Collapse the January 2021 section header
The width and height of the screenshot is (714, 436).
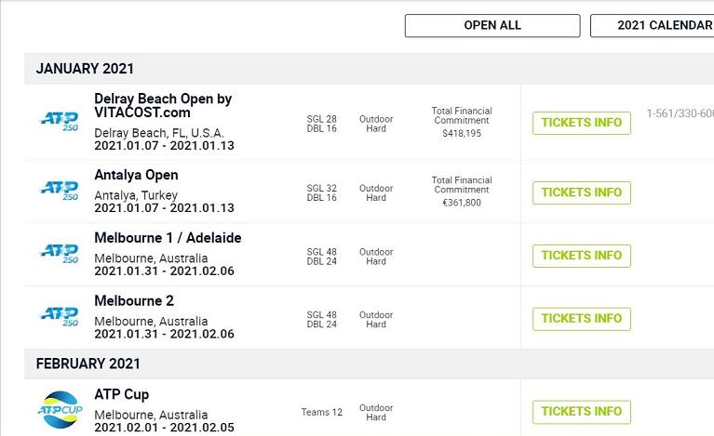(x=85, y=69)
